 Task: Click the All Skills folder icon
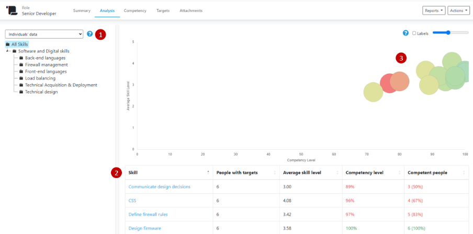7,44
